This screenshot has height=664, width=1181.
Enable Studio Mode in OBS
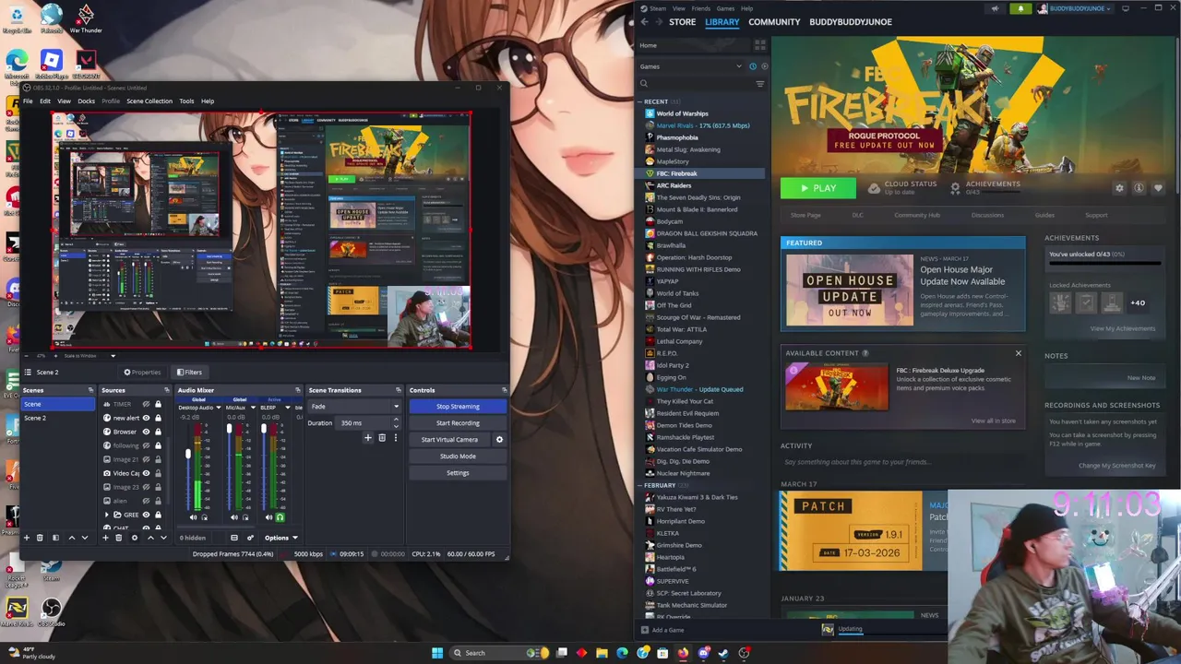[458, 456]
